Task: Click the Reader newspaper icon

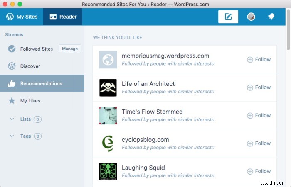Action: [53, 17]
